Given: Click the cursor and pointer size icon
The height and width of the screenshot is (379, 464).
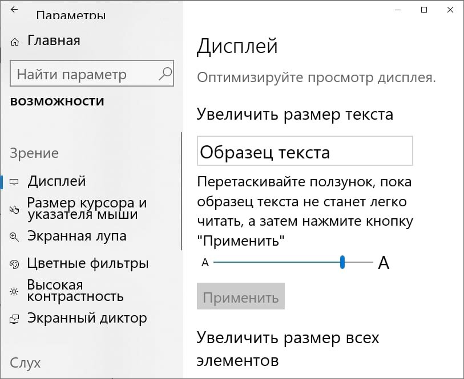Looking at the screenshot, I should point(14,209).
